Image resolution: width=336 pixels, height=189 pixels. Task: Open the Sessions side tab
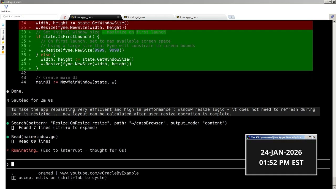click(x=3, y=35)
